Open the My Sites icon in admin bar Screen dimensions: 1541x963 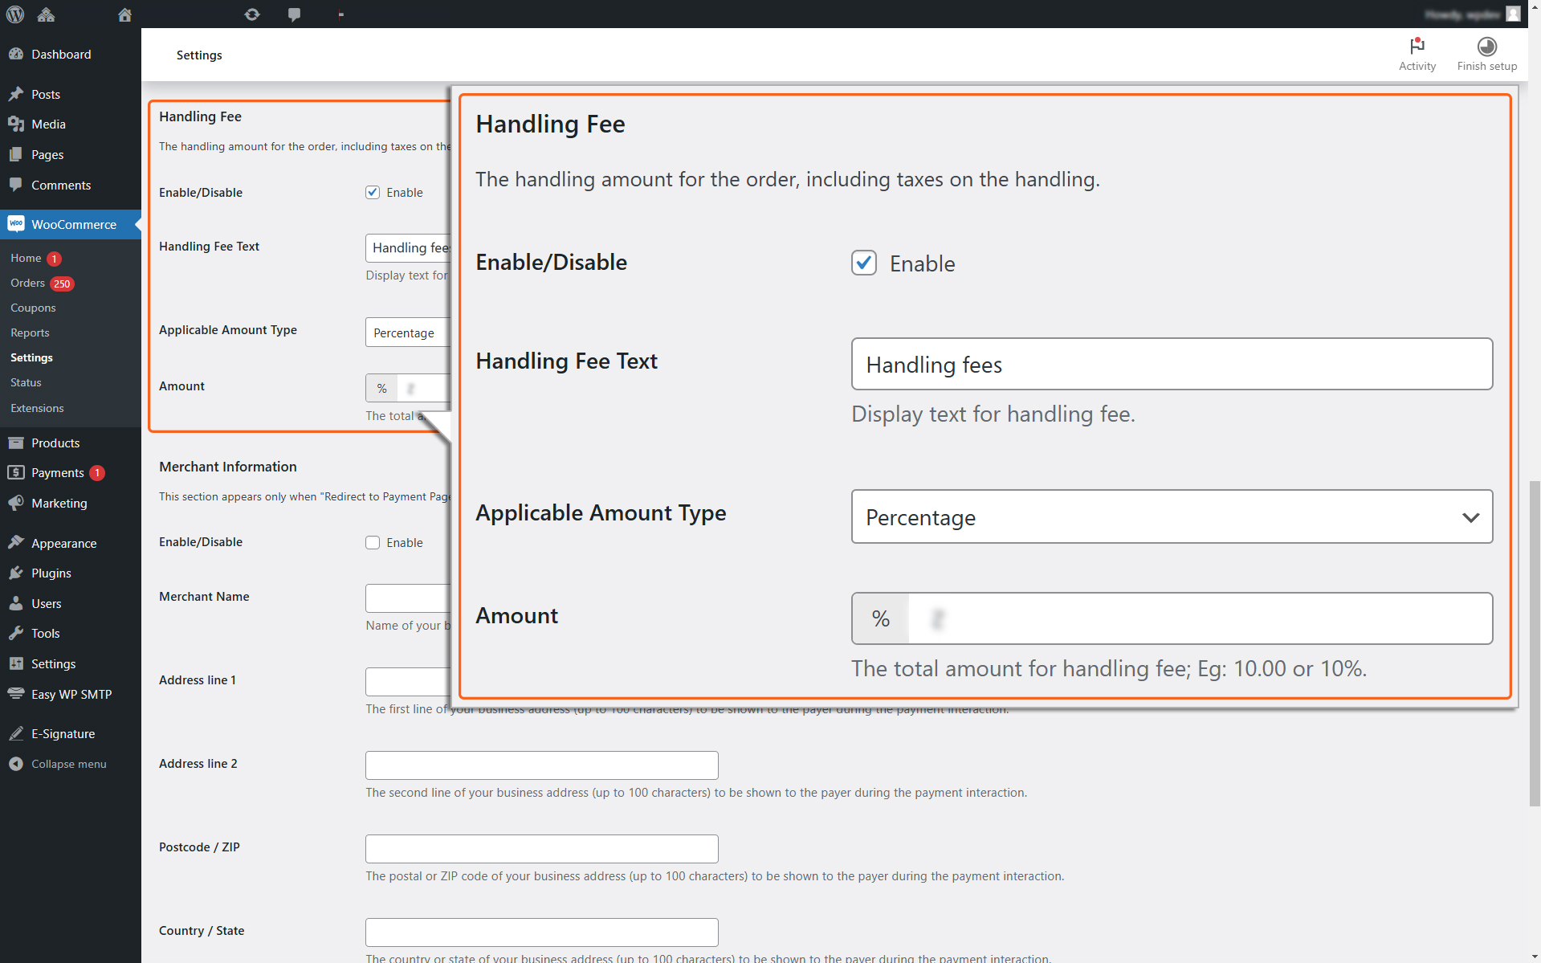tap(46, 14)
